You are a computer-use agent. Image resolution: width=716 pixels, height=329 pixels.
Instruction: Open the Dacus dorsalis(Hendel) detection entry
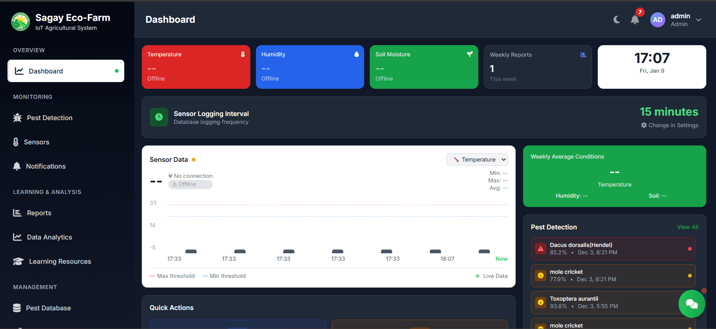point(613,249)
